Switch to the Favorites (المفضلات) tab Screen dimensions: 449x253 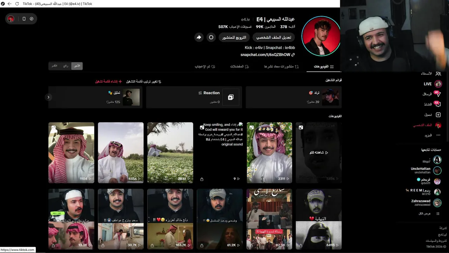pyautogui.click(x=240, y=66)
